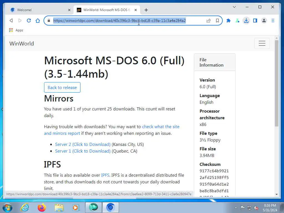Image resolution: width=284 pixels, height=213 pixels.
Task: Open the browser home page
Action: coord(38,21)
